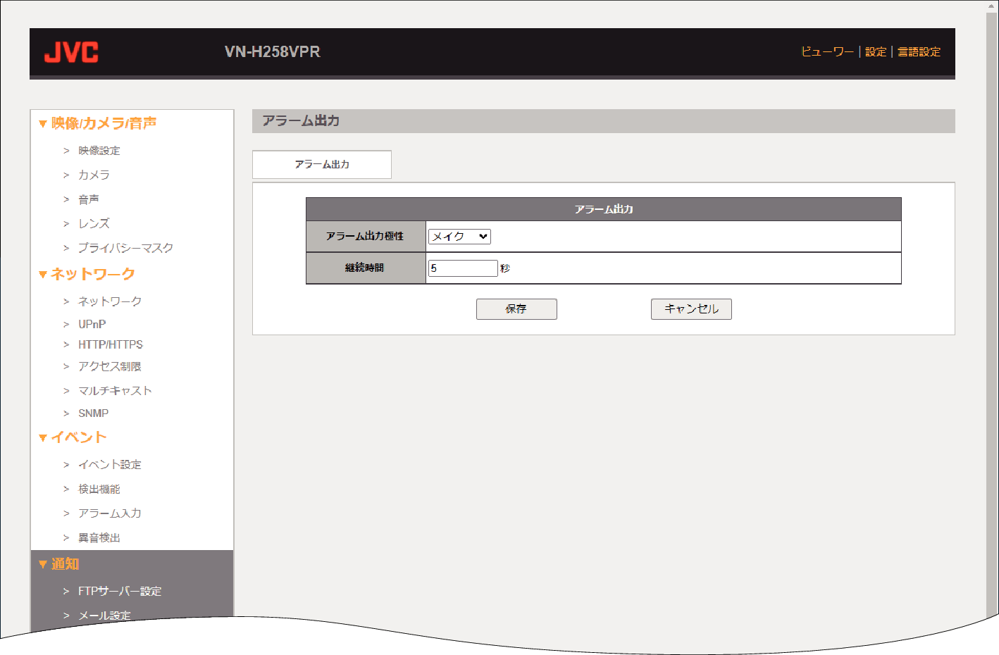Viewport: 999px width, 655px height.
Task: Open 映像設定 in the sidebar
Action: 99,151
